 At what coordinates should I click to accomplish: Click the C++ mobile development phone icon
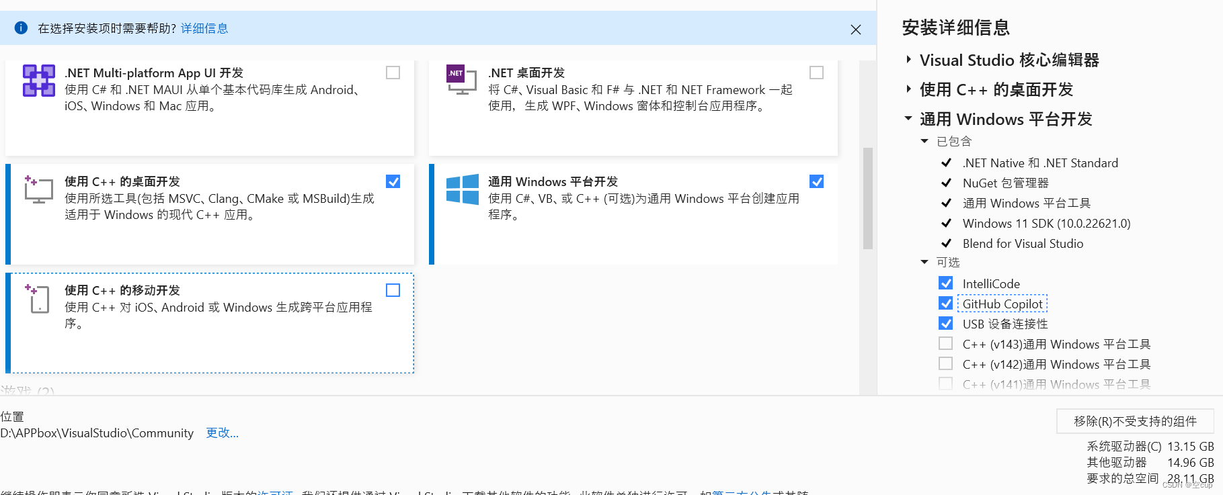[38, 299]
